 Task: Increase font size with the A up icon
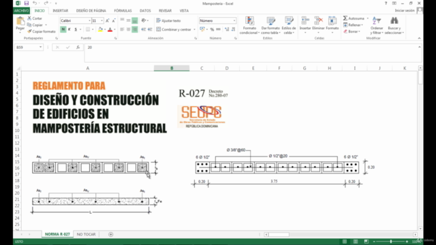tap(108, 21)
